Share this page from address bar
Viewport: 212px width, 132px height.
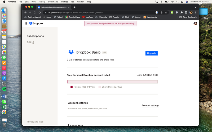click(x=161, y=12)
